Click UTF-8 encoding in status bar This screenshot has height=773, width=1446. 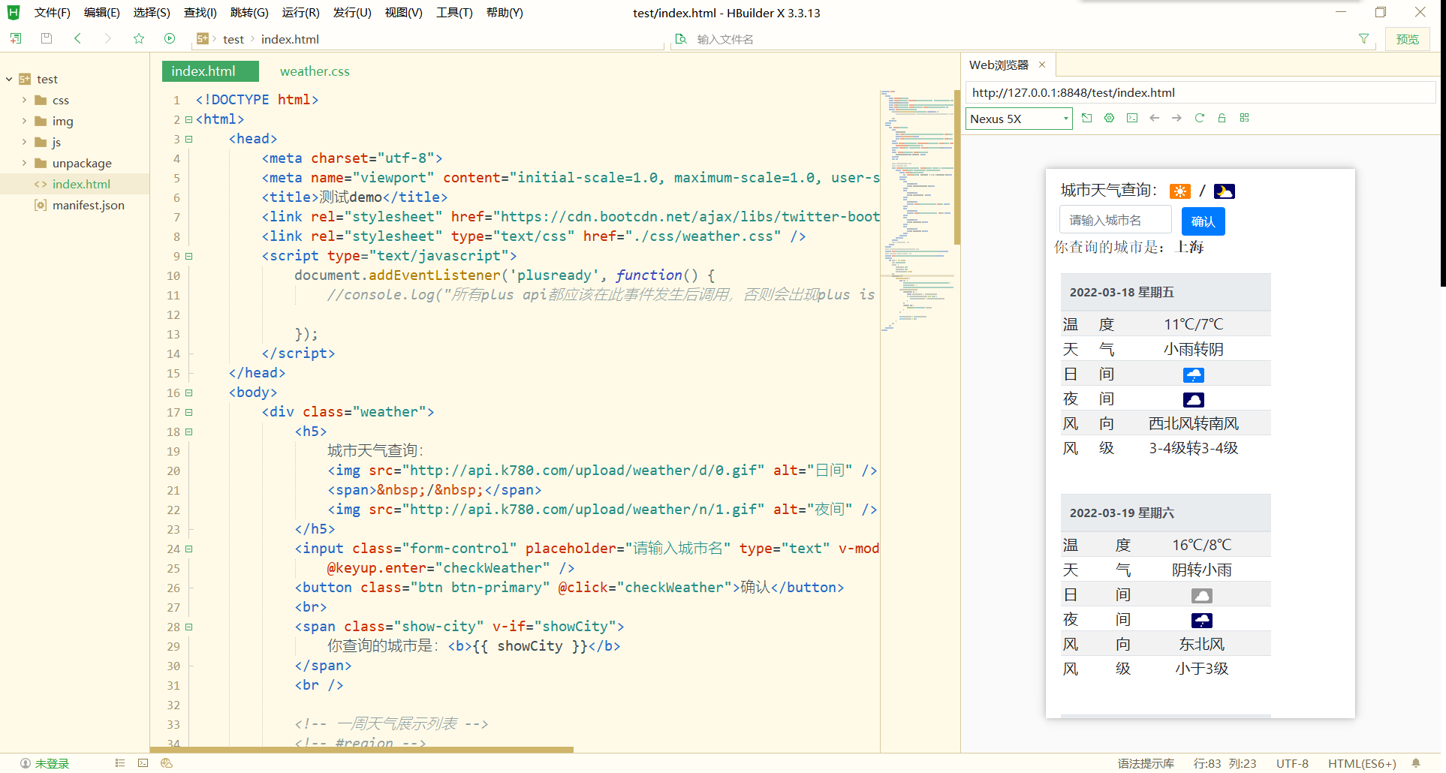(x=1292, y=762)
